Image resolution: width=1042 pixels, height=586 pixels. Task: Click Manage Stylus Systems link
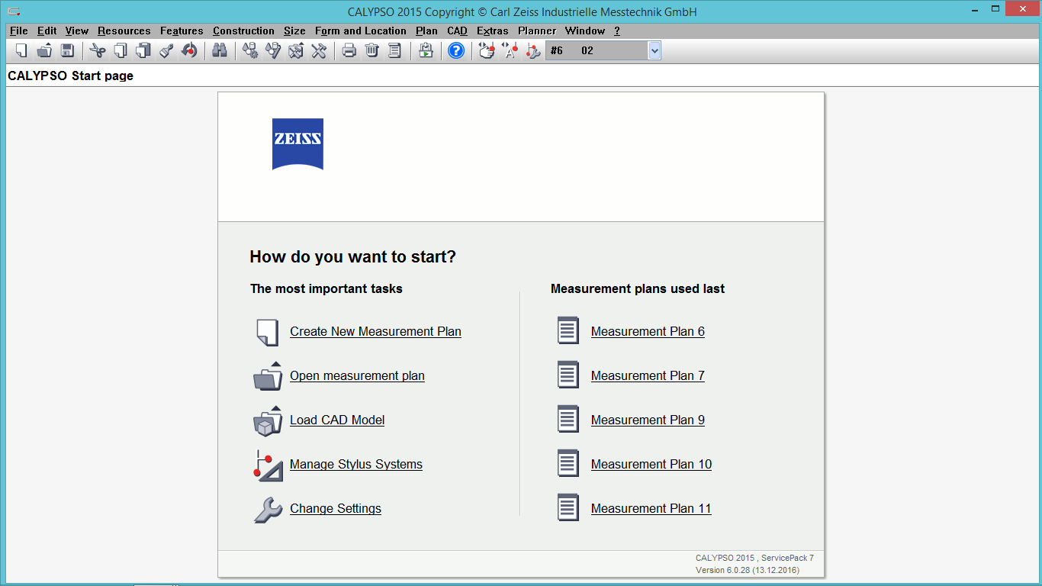coord(356,465)
